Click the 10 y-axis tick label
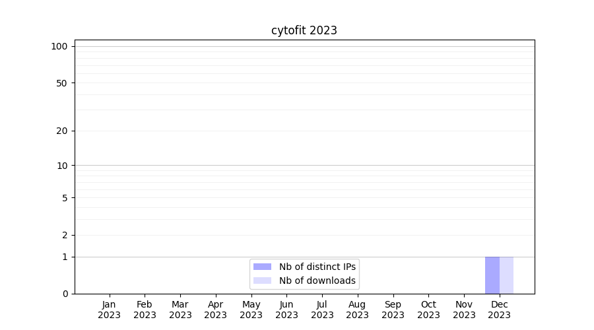 [x=62, y=166]
